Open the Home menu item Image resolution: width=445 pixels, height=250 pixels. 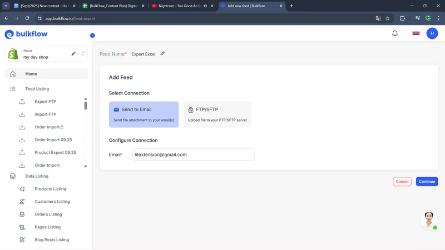[x=31, y=74]
